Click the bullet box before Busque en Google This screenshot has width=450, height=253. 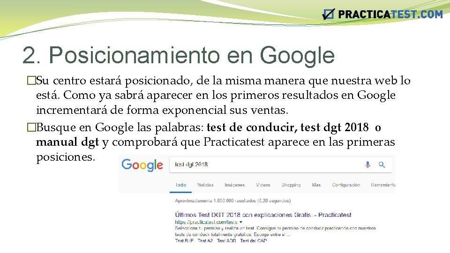coord(31,127)
